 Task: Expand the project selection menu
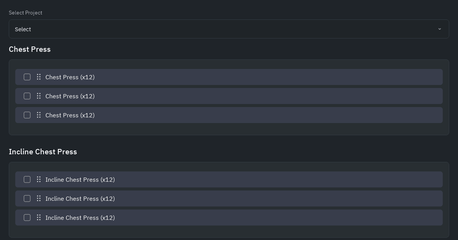pyautogui.click(x=229, y=29)
